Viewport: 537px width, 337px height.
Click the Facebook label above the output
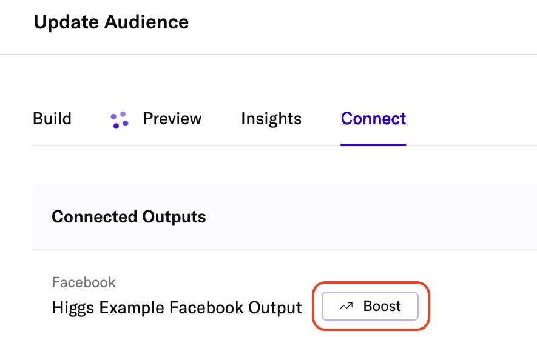click(x=84, y=282)
